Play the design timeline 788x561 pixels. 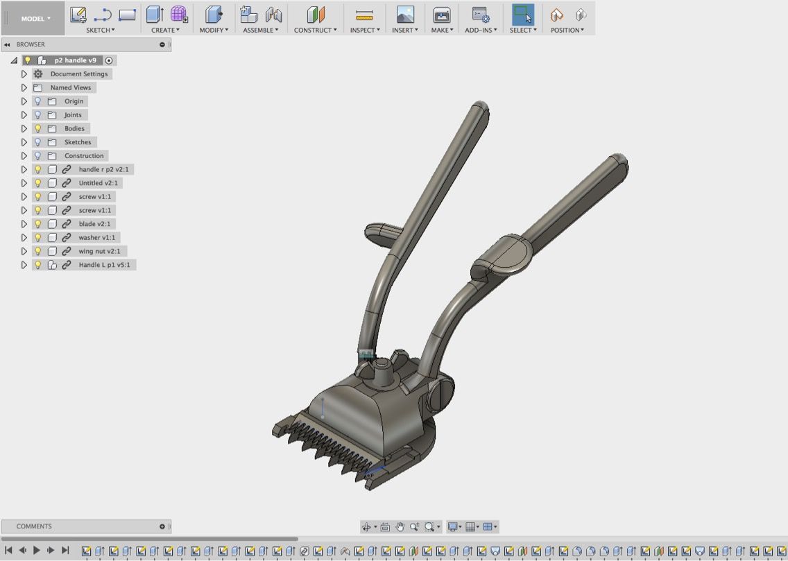tap(37, 550)
